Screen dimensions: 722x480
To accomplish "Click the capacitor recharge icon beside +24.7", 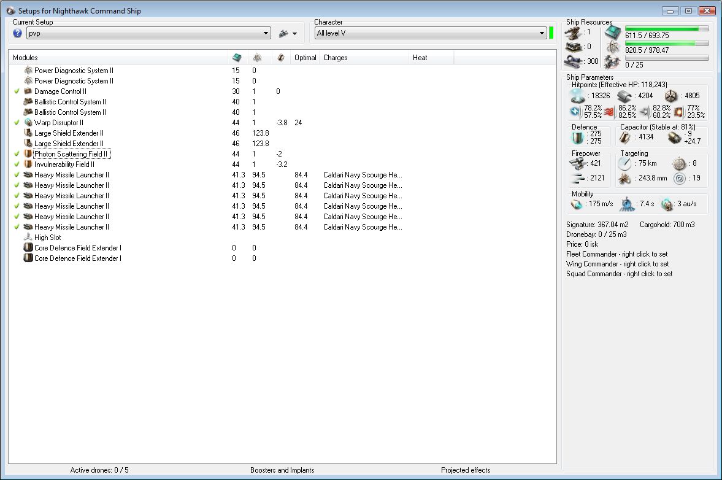I will pos(674,137).
